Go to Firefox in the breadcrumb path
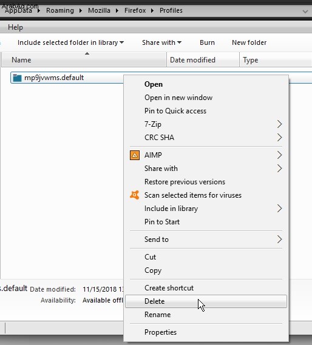Viewport: 312px width, 345px height. pyautogui.click(x=135, y=10)
